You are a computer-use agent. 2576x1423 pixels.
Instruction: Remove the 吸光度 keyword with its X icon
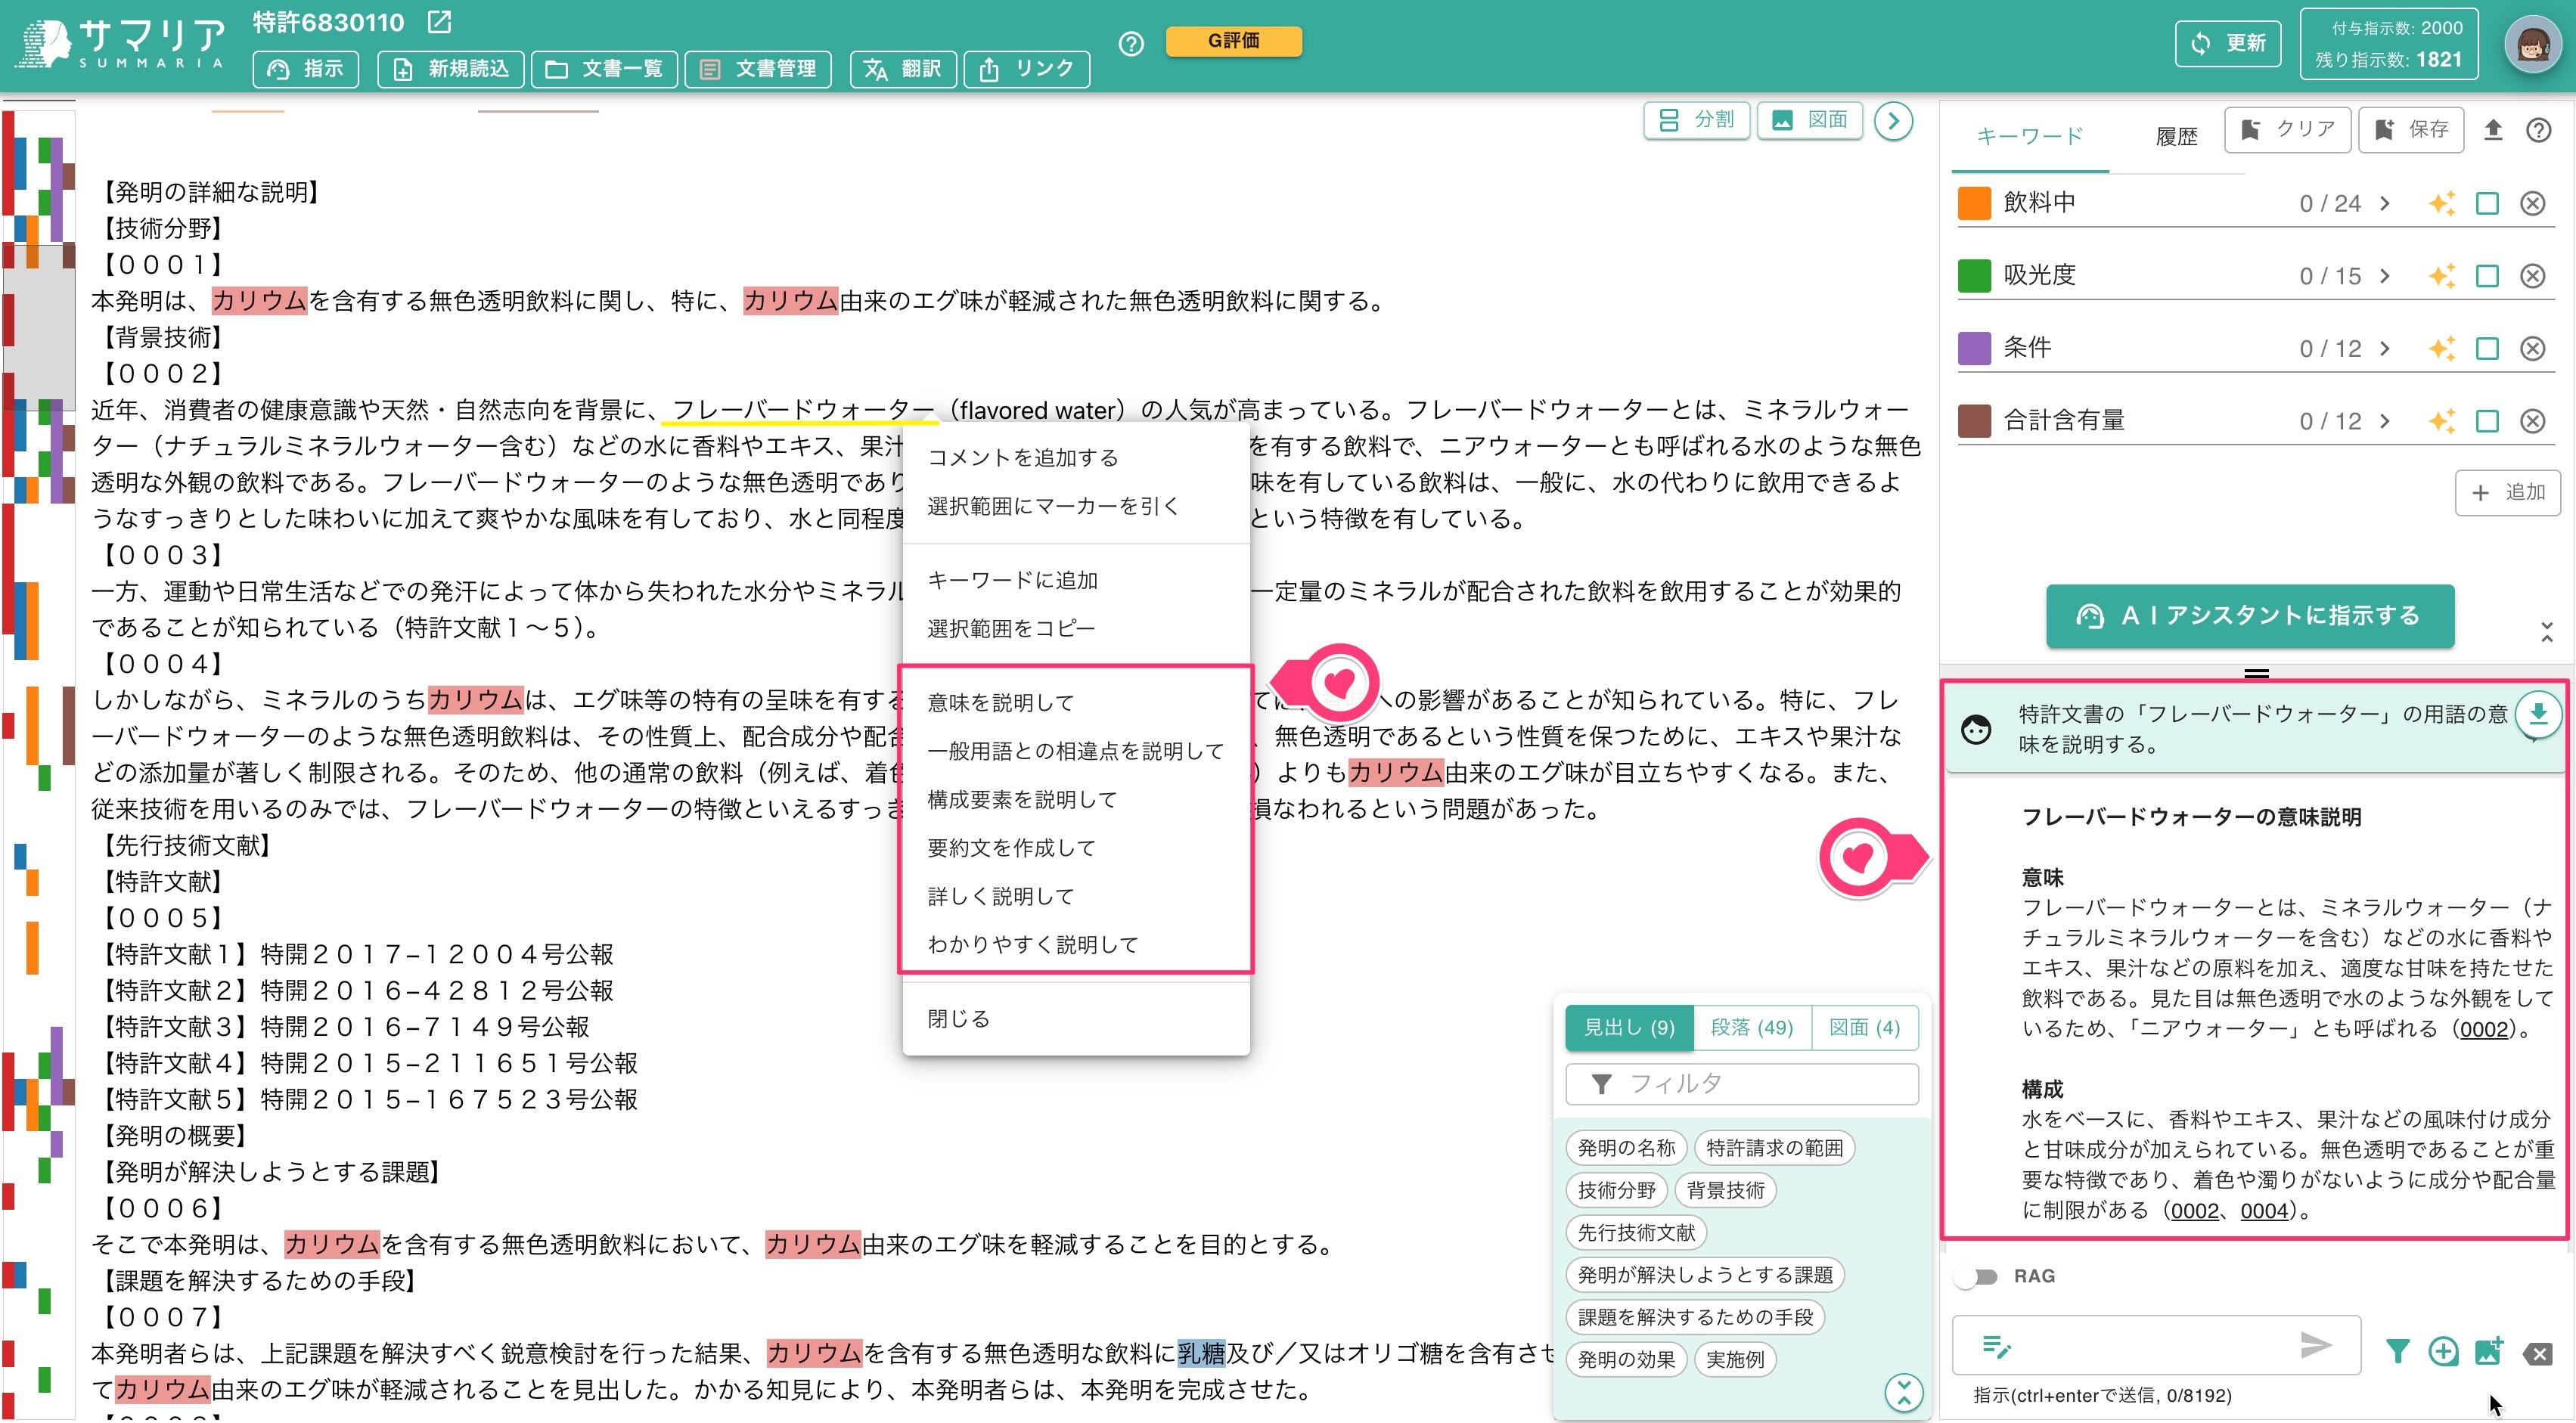(2532, 276)
